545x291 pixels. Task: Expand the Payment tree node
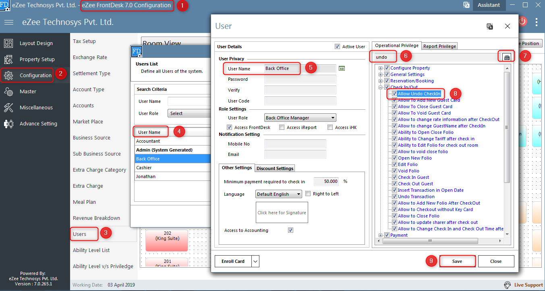click(380, 235)
